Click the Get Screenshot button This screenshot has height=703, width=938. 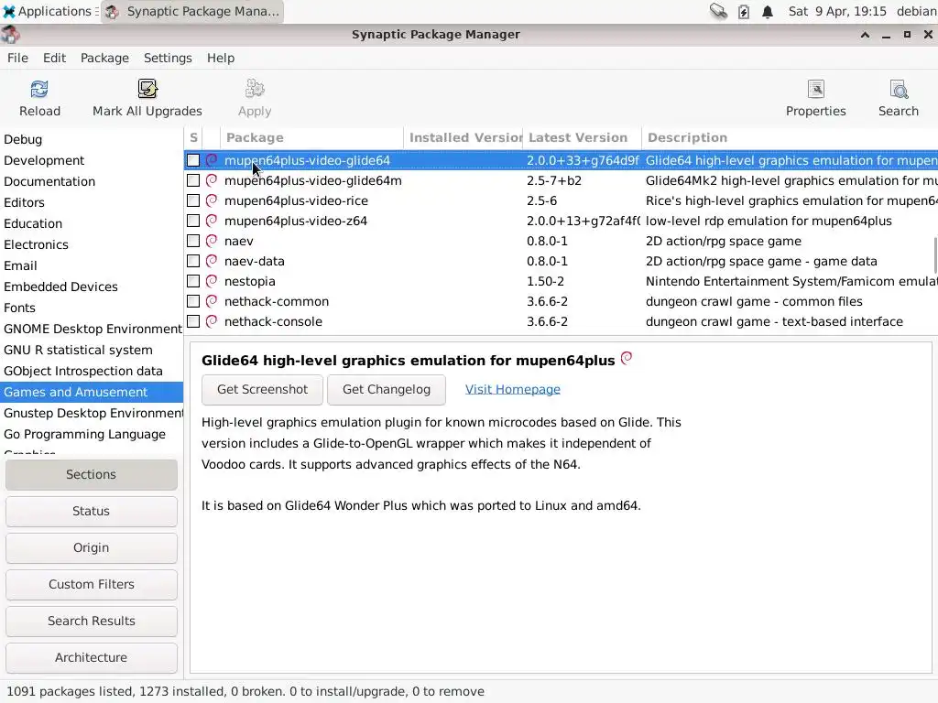pyautogui.click(x=262, y=390)
